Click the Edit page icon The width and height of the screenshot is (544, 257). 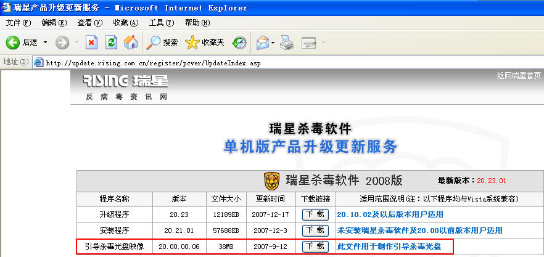[308, 43]
